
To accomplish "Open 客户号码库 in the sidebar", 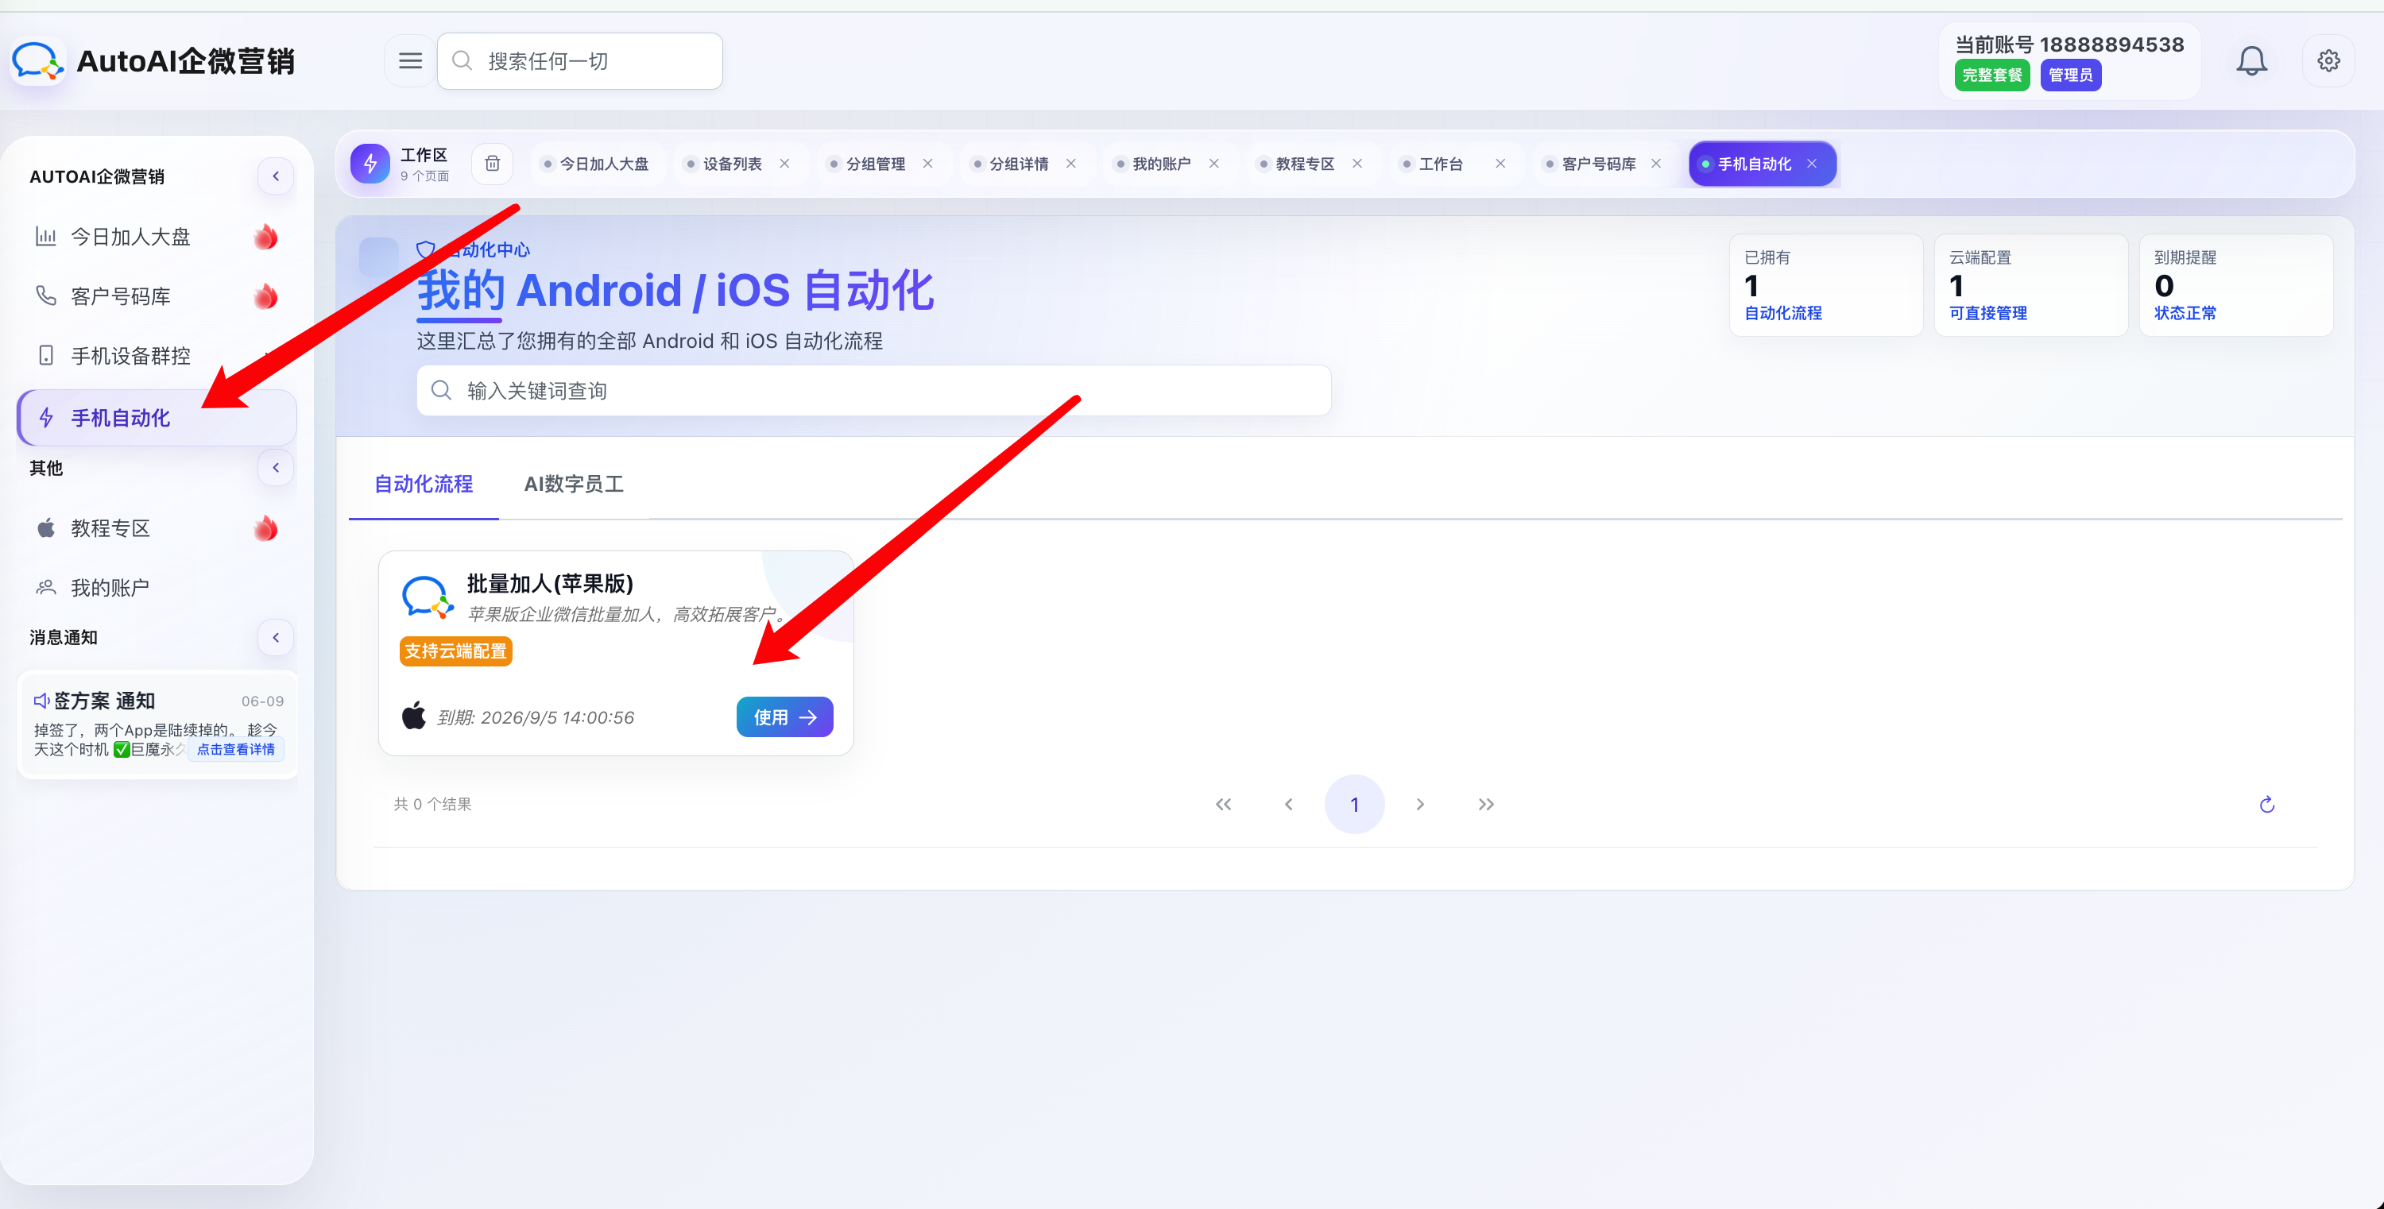I will (157, 296).
